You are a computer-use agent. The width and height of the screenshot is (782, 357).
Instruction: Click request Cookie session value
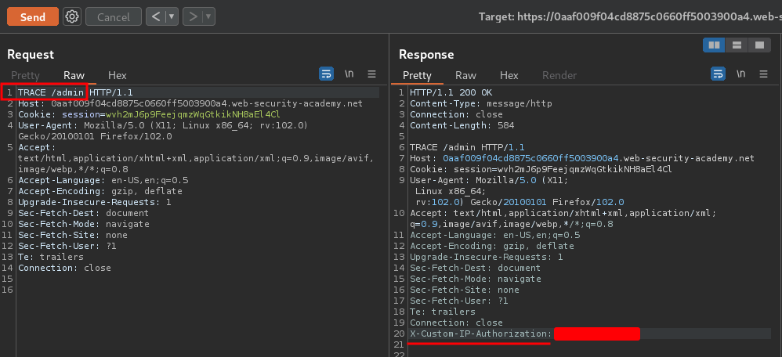193,114
